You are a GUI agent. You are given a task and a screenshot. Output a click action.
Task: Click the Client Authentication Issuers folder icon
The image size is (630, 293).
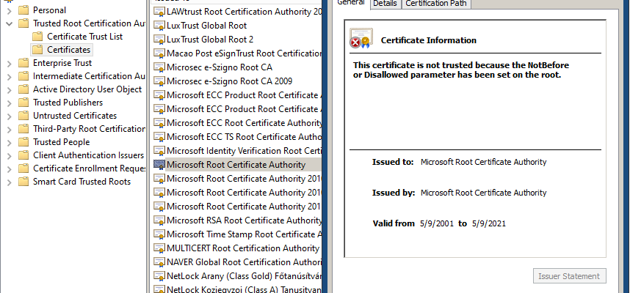[24, 155]
